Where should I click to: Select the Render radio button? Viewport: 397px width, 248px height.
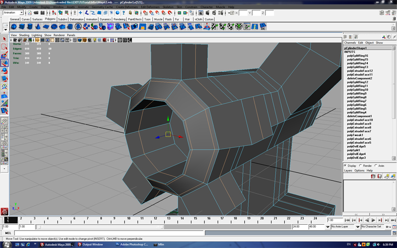click(361, 166)
